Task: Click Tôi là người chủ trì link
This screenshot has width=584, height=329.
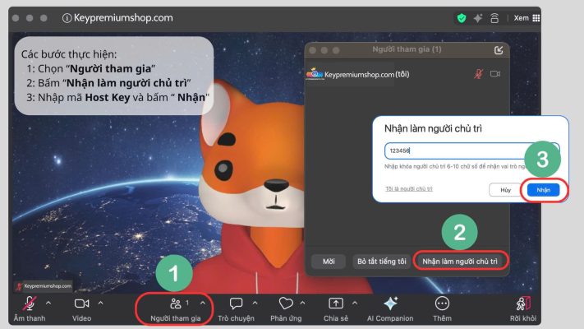Action: pos(408,188)
